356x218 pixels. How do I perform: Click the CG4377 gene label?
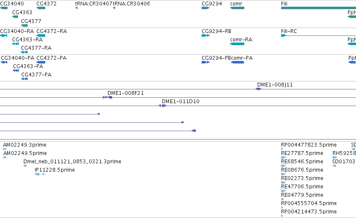31,21
